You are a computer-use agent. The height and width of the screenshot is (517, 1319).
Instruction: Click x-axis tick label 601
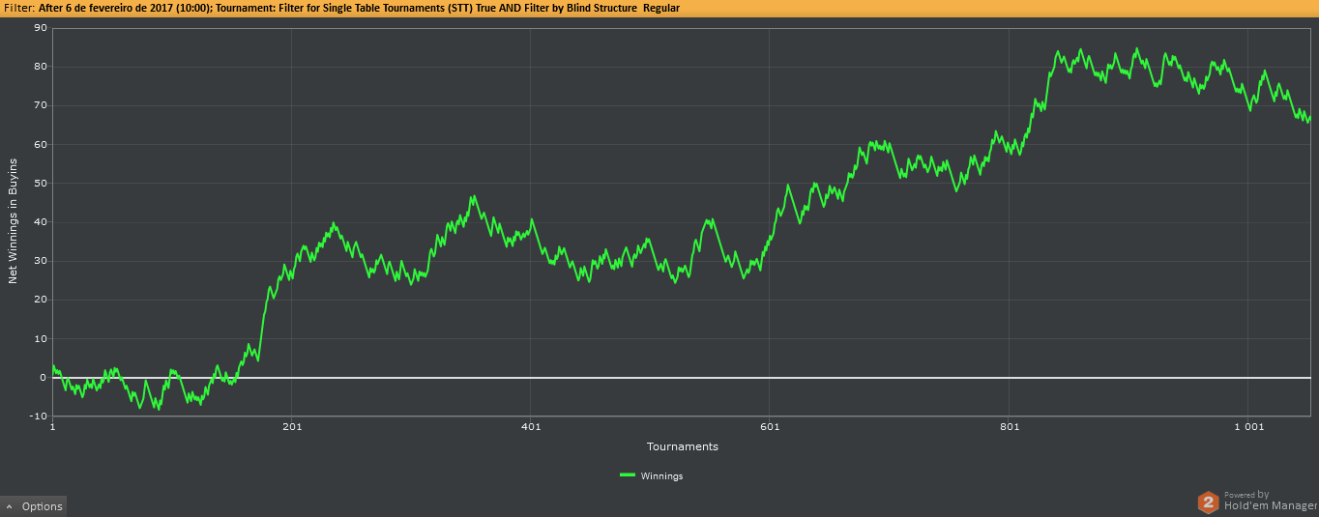(770, 426)
